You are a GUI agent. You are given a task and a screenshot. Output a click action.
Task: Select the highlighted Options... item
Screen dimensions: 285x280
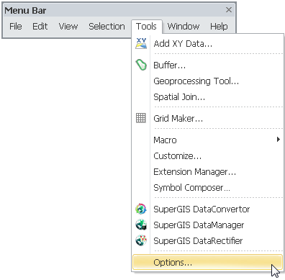207,262
